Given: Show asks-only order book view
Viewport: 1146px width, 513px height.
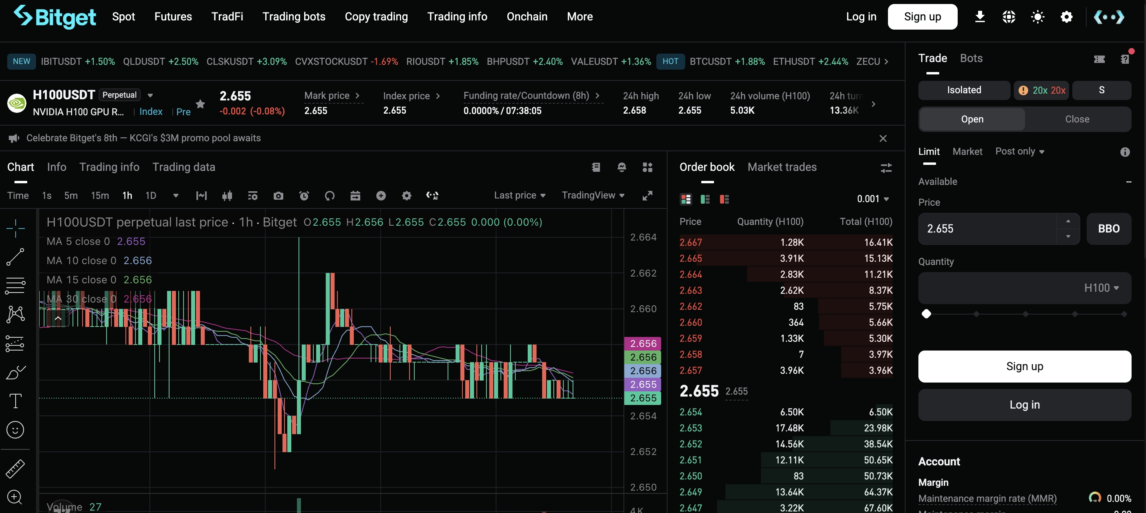Looking at the screenshot, I should click(724, 199).
